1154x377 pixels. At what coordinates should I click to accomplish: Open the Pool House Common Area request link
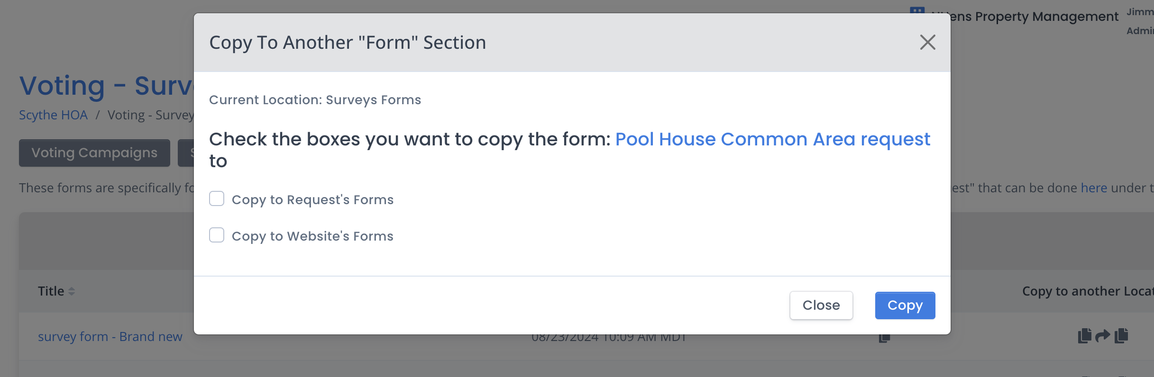772,139
